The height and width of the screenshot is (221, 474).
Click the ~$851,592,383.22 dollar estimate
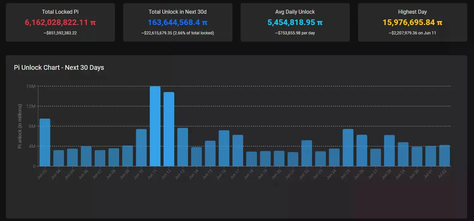60,33
